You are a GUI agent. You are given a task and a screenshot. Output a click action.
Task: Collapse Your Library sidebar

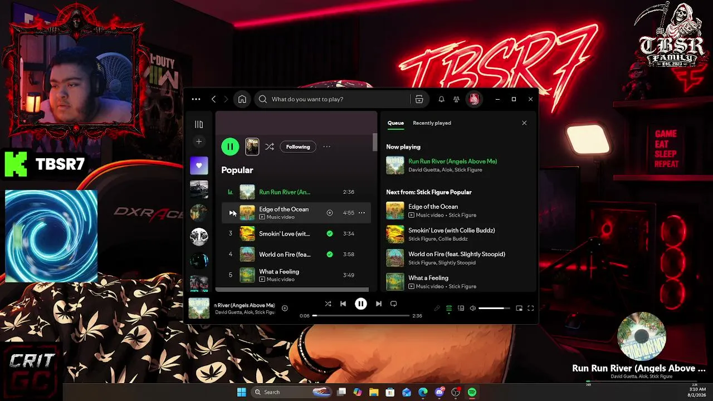click(x=199, y=125)
